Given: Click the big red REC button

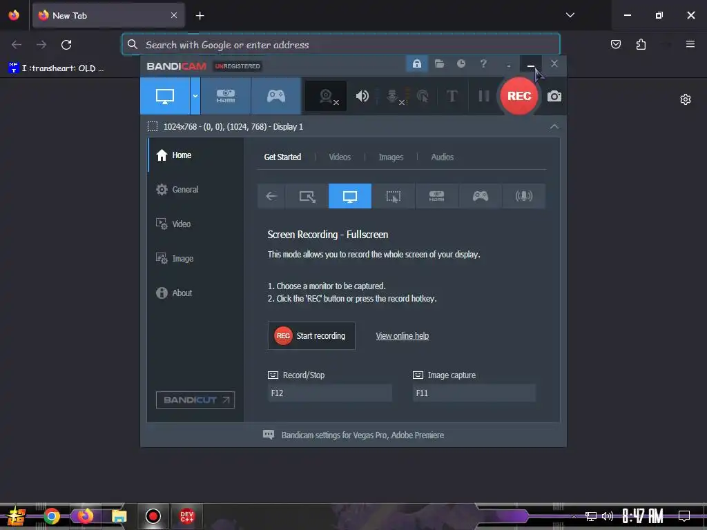Looking at the screenshot, I should [x=519, y=95].
